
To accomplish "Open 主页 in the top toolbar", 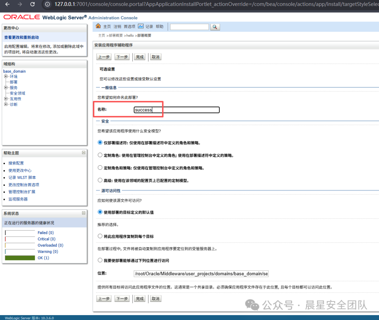I will [107, 27].
